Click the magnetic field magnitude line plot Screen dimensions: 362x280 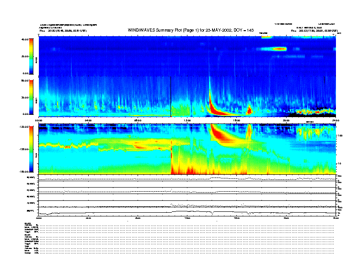[x=187, y=212]
